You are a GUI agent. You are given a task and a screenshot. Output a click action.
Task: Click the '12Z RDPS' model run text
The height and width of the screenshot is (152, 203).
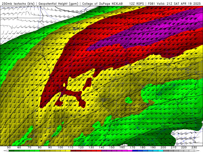click(x=137, y=4)
